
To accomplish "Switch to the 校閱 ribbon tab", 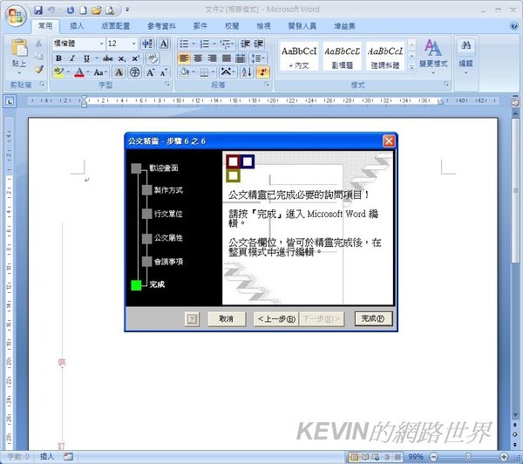I will click(x=232, y=26).
